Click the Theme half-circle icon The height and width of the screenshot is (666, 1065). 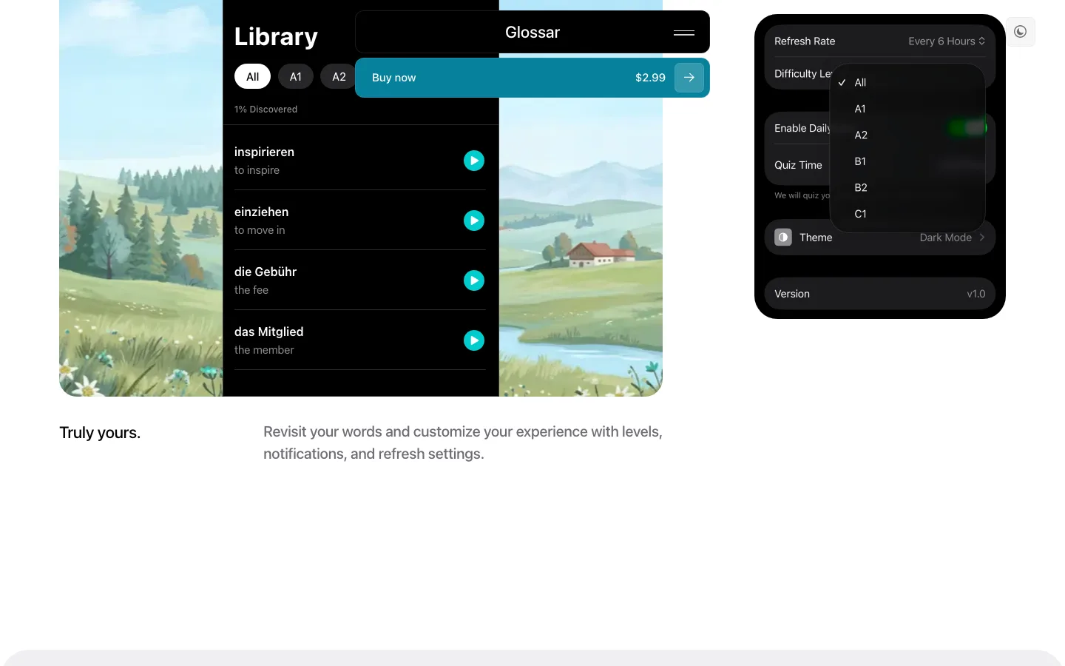point(783,238)
